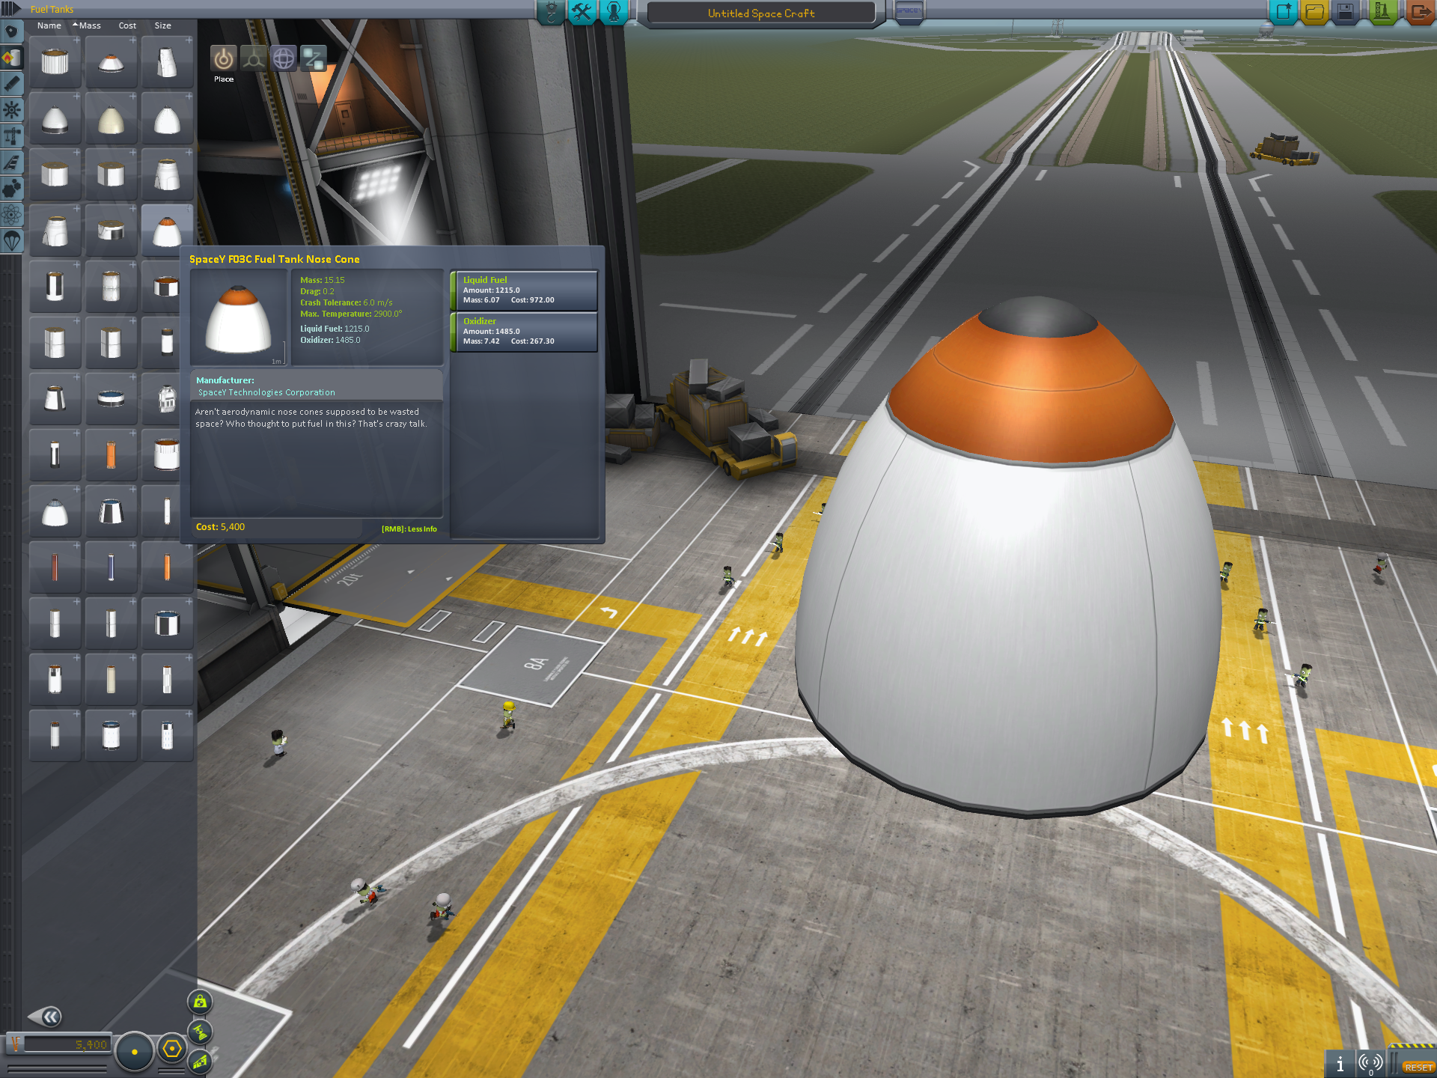Select the Re-Root tool
The width and height of the screenshot is (1437, 1078).
[x=314, y=58]
